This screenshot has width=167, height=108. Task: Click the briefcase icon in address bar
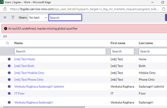pyautogui.click(x=164, y=9)
